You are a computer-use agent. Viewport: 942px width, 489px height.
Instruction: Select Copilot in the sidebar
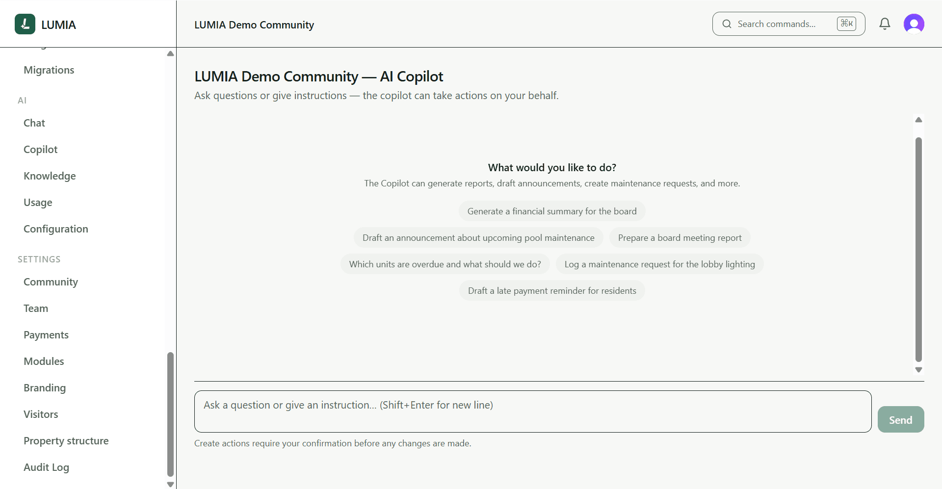pyautogui.click(x=41, y=150)
